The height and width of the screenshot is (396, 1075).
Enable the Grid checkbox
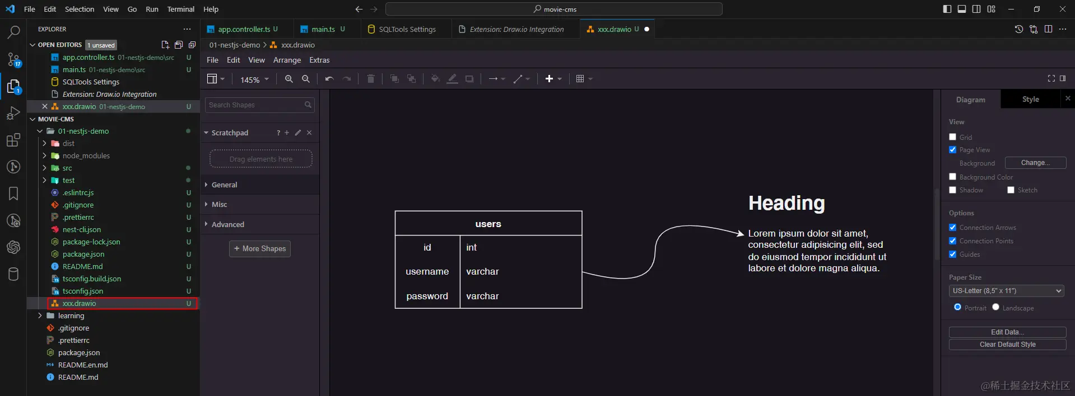point(952,136)
